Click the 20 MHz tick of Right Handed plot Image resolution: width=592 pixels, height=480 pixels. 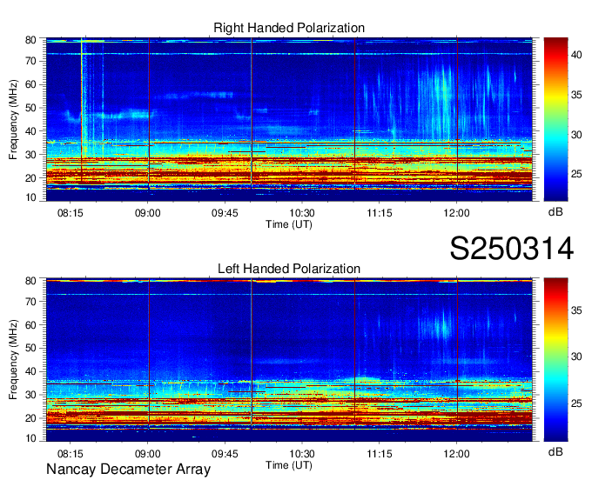point(30,178)
